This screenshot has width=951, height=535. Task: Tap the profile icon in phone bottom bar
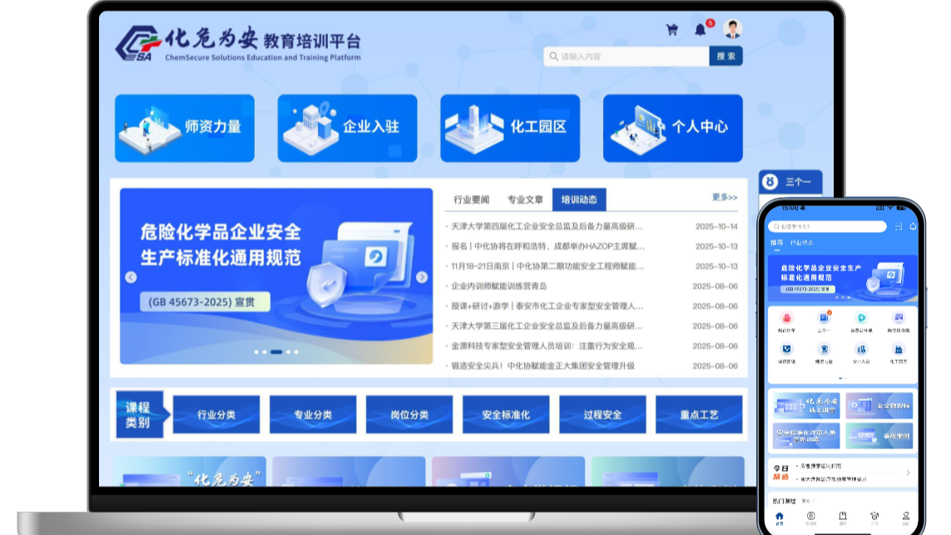pos(905,518)
